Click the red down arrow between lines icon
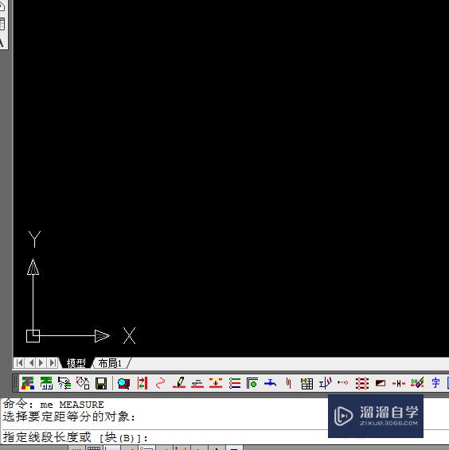This screenshot has height=450, width=449. (216, 383)
